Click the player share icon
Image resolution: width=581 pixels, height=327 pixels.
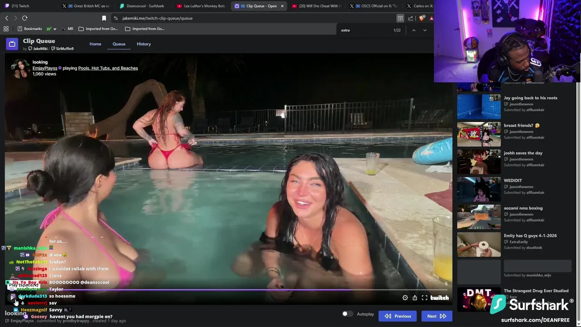point(414,298)
